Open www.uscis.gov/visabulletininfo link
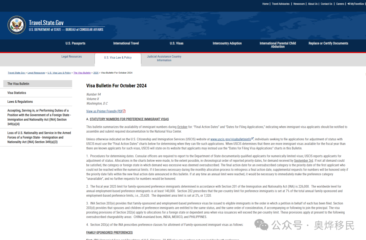The width and height of the screenshot is (366, 240). [x=231, y=139]
